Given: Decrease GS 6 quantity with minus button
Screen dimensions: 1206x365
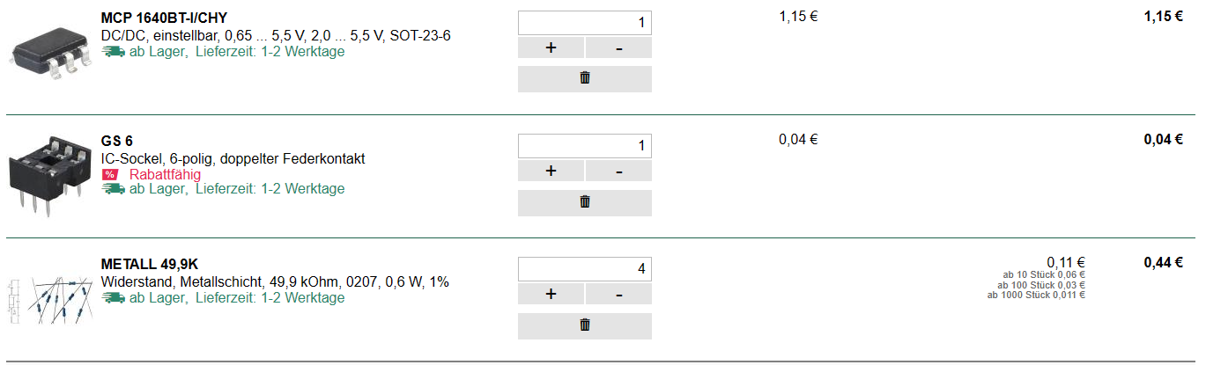Looking at the screenshot, I should (x=618, y=171).
